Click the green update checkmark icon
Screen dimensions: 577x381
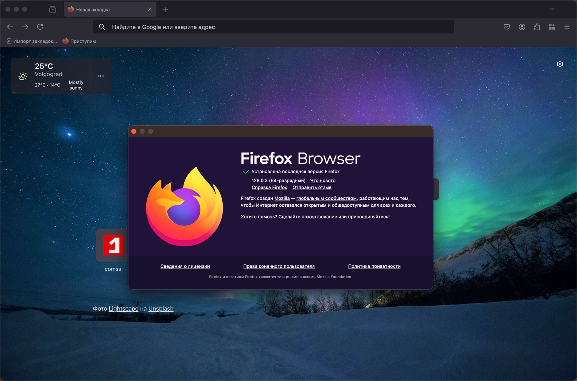[x=246, y=172]
